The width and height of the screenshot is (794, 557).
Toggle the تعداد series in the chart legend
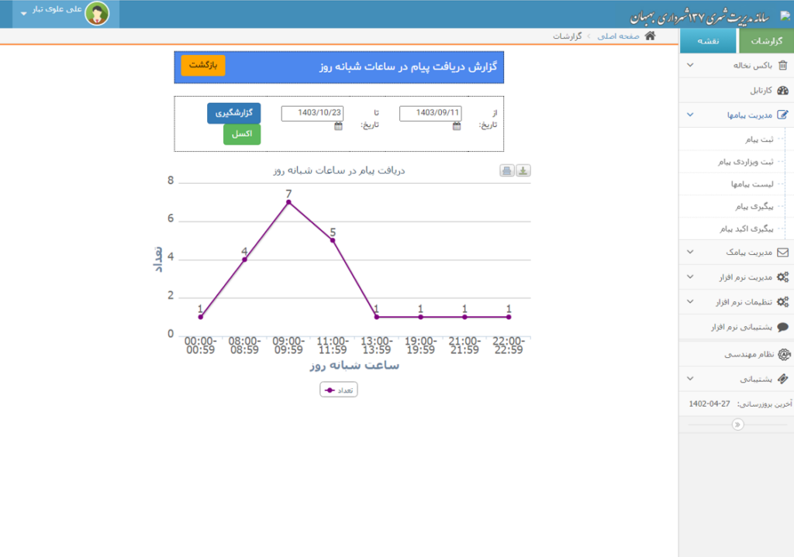[339, 390]
